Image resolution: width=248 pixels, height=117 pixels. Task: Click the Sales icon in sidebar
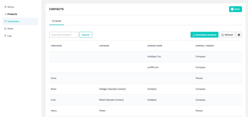pos(5,29)
